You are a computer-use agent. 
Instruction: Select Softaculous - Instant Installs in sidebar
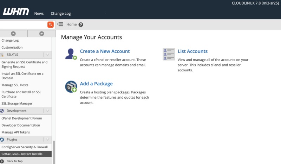pyautogui.click(x=22, y=154)
